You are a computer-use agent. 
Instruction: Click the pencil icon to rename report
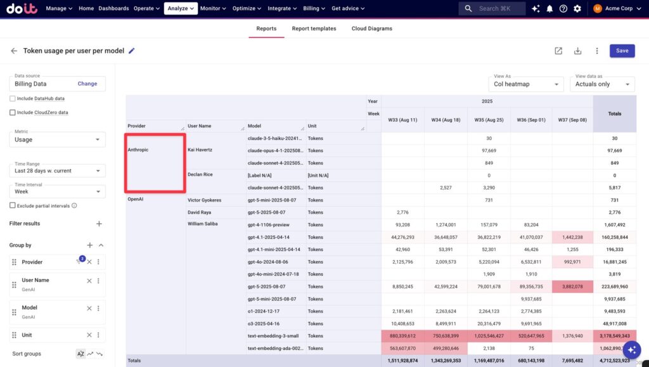click(x=132, y=51)
